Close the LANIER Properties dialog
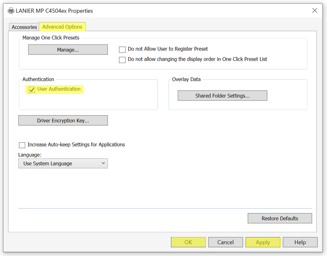Viewport: 327px width, 256px height. [314, 11]
